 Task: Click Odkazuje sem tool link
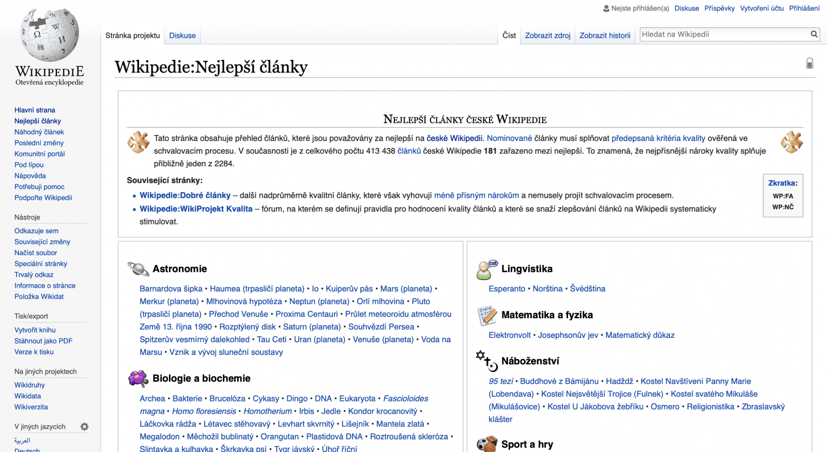click(36, 231)
